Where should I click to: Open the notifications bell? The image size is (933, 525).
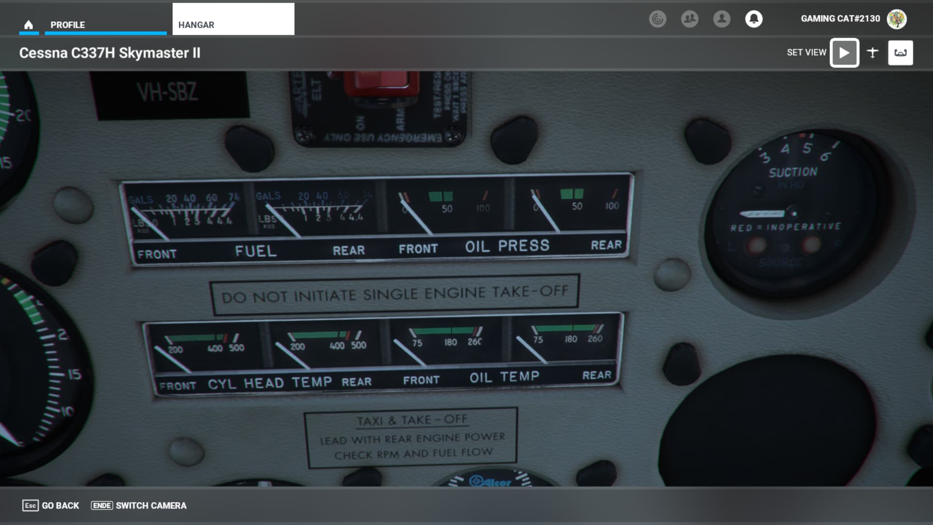(754, 19)
